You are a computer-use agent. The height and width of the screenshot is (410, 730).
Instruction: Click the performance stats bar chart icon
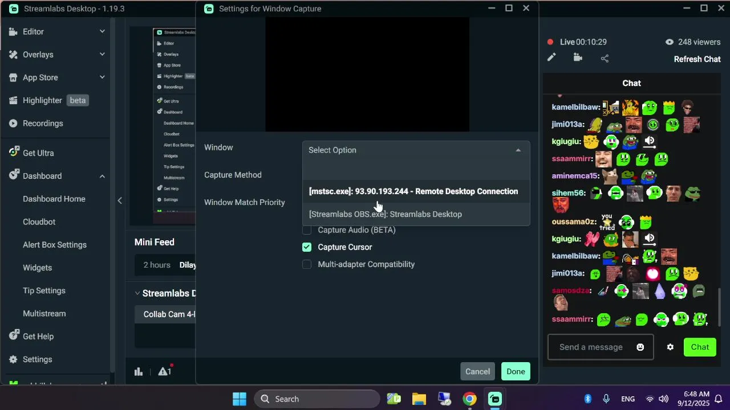pos(138,371)
